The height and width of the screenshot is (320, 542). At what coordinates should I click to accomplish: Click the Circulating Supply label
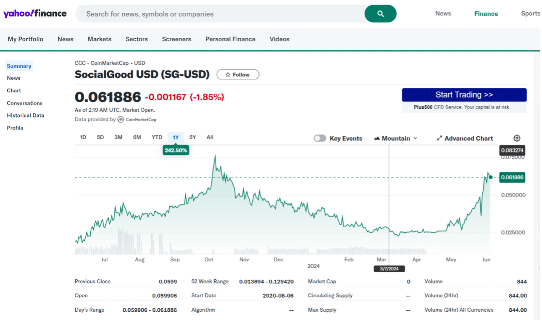pos(330,296)
